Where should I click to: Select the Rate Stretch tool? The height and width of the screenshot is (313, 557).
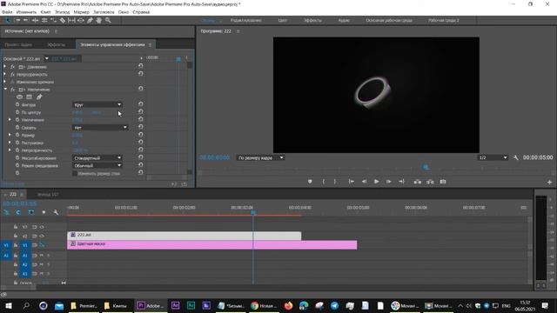click(x=54, y=21)
